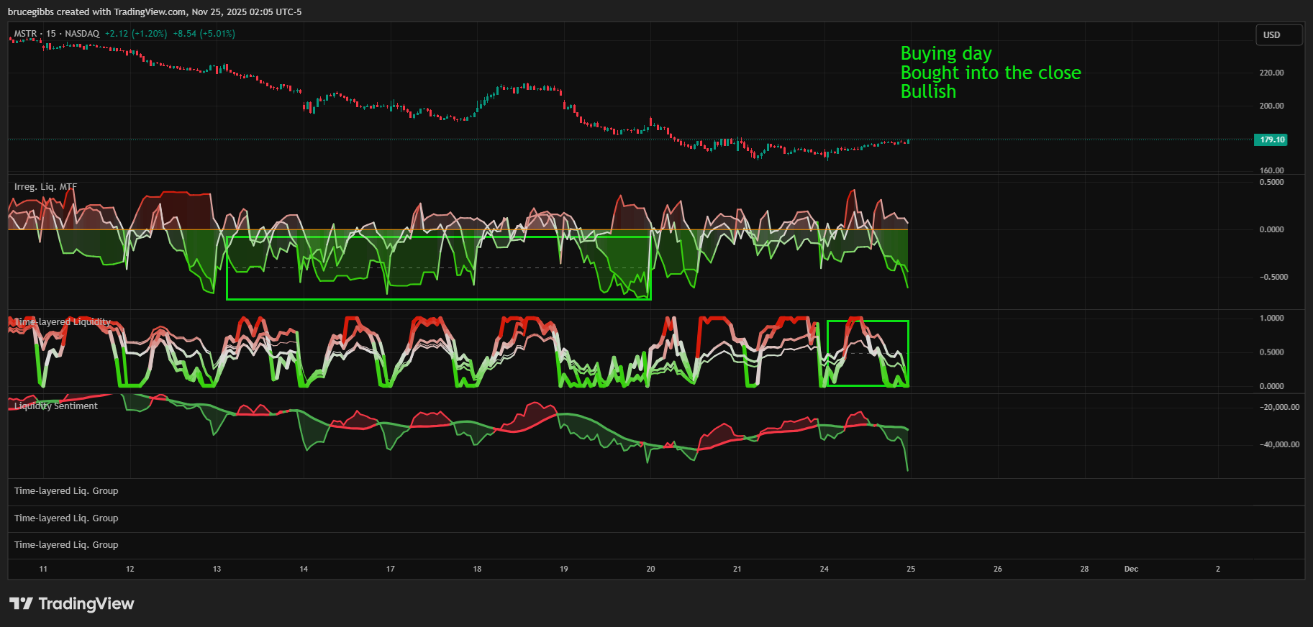The width and height of the screenshot is (1313, 627).
Task: Click the -40,000.00 sentiment scale label
Action: click(1278, 444)
